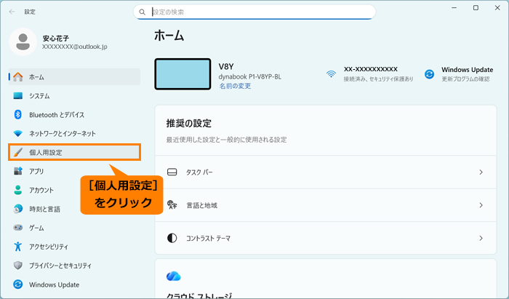
Task: Click the Bluetooth icon in sidebar
Action: coord(18,115)
